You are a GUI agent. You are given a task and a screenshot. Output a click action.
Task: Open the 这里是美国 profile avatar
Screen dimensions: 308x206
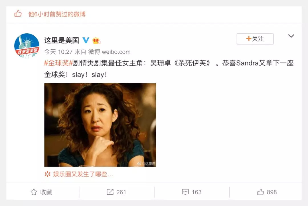[27, 46]
